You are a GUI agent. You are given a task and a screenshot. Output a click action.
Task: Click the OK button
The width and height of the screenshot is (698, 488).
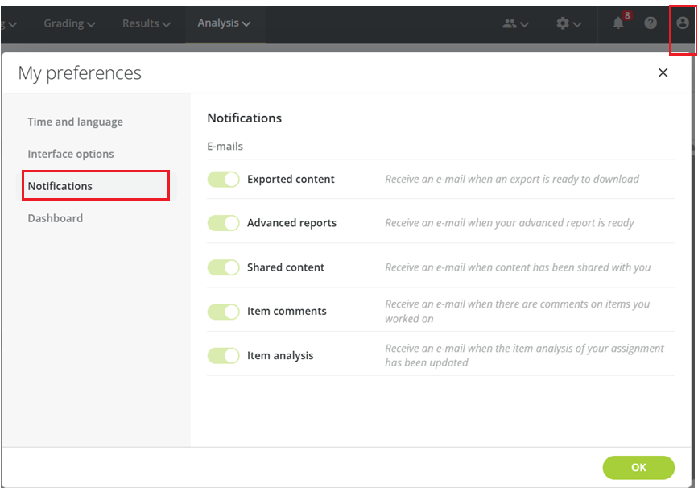638,467
